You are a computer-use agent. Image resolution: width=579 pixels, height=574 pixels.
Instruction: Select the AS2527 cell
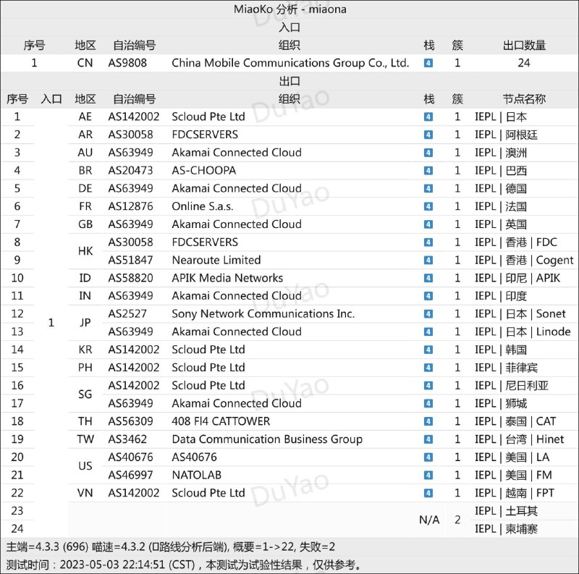click(127, 314)
